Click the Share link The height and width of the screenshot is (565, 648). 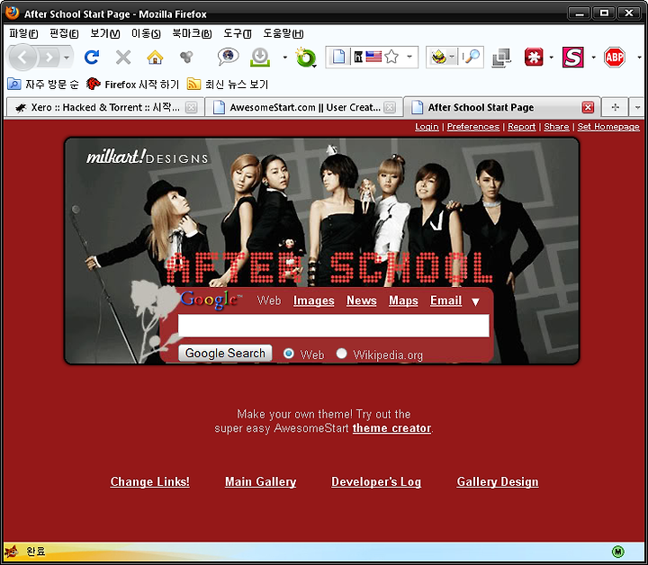pyautogui.click(x=556, y=126)
